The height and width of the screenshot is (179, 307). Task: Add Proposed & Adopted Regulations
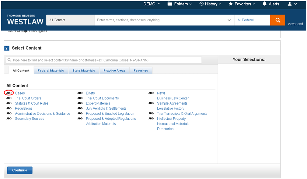click(x=80, y=118)
